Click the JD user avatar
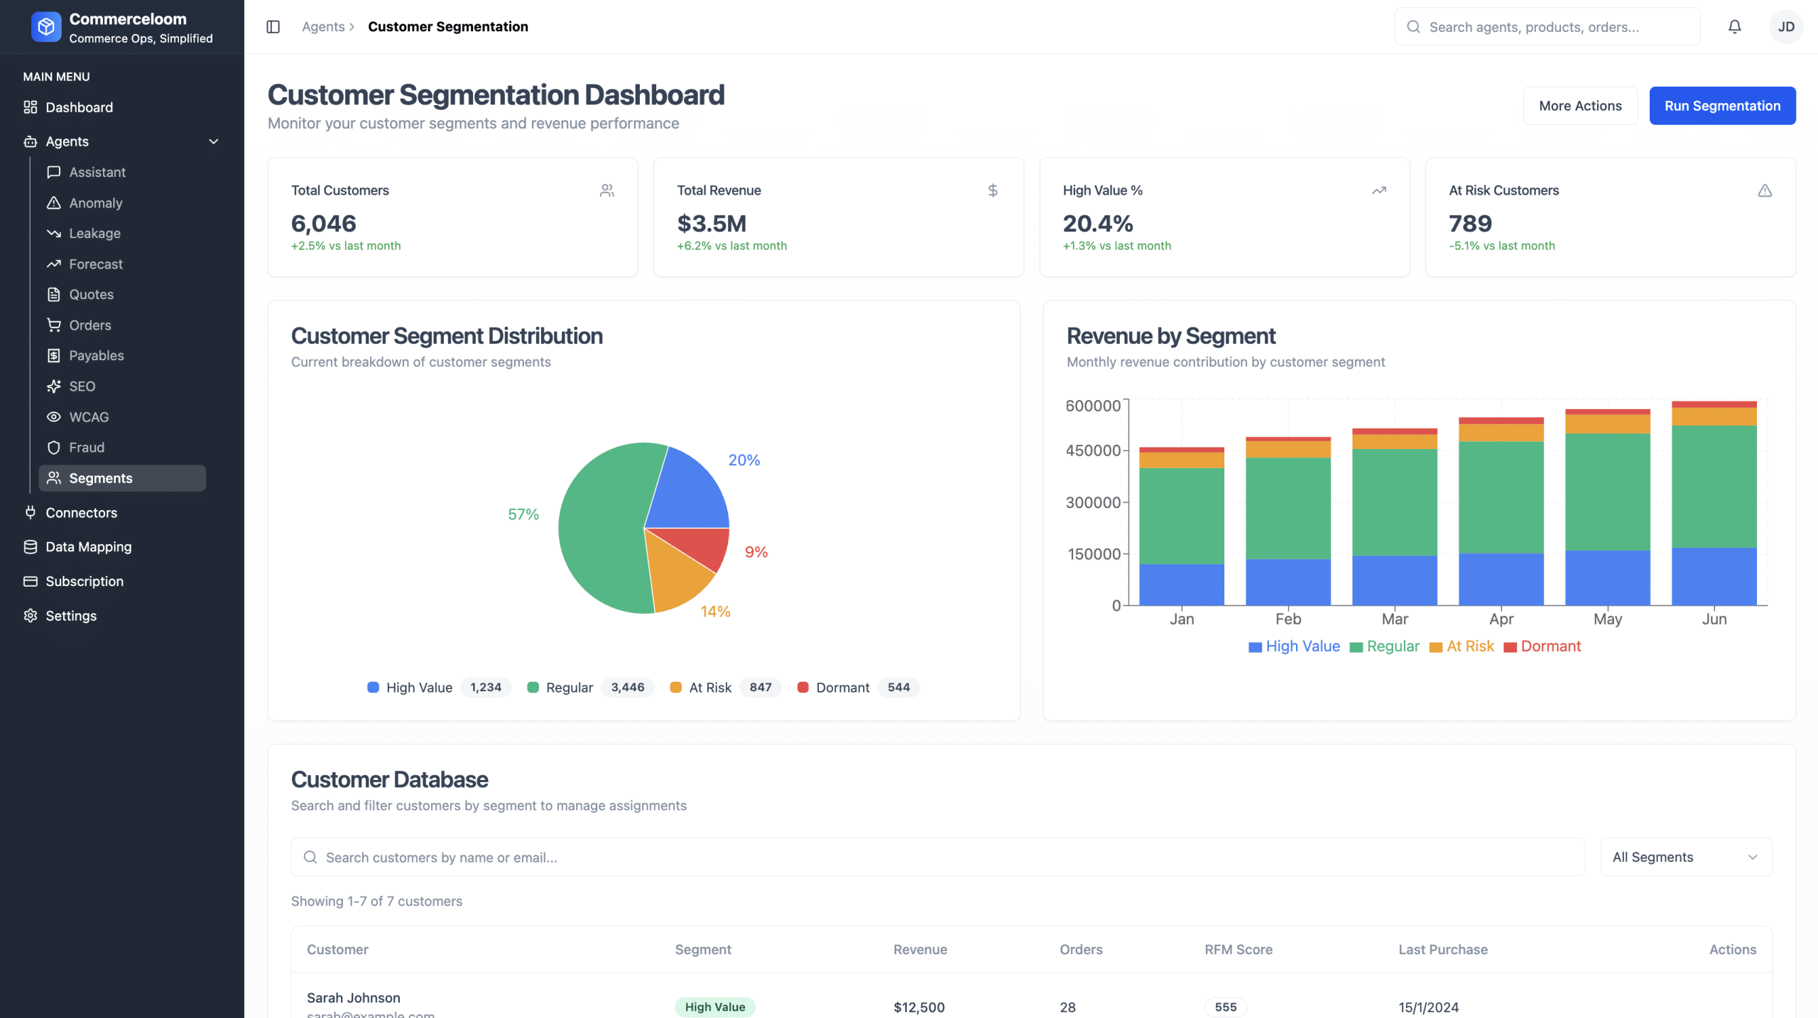The height and width of the screenshot is (1018, 1818). (1785, 27)
